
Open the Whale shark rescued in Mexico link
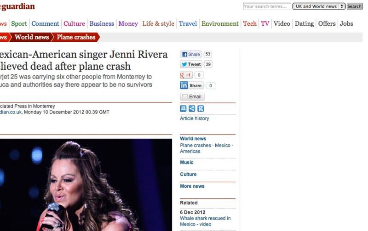205,221
